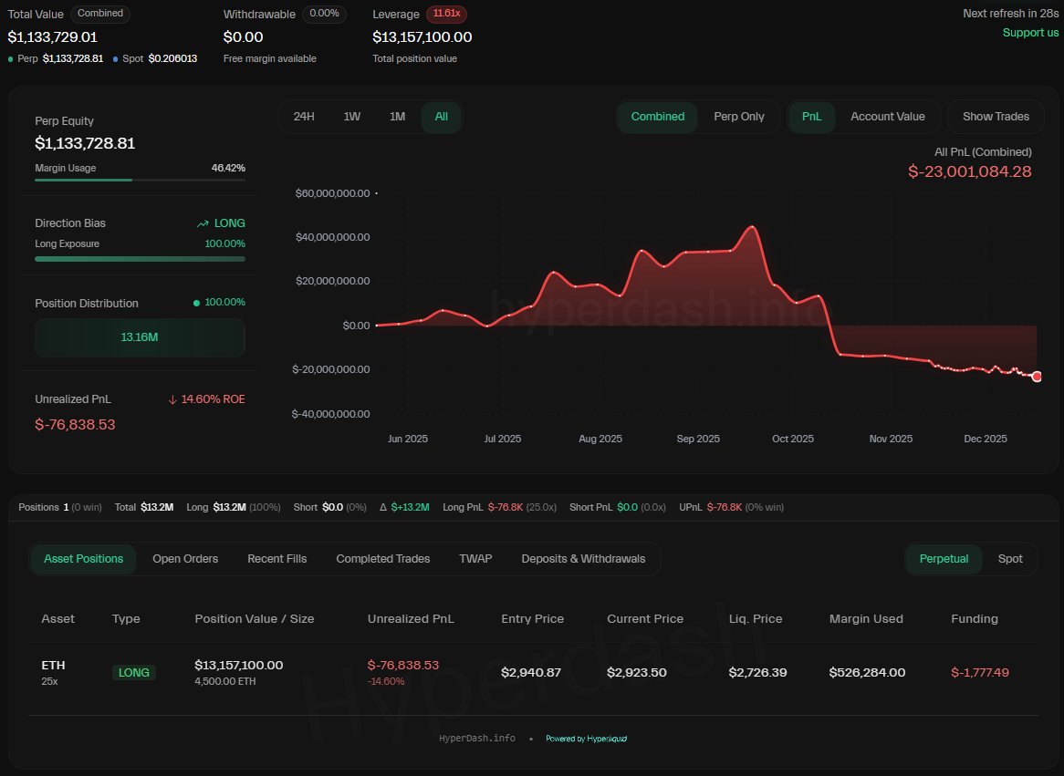The image size is (1064, 776).
Task: Open the Powered by Hyperliquid link
Action: pos(586,739)
